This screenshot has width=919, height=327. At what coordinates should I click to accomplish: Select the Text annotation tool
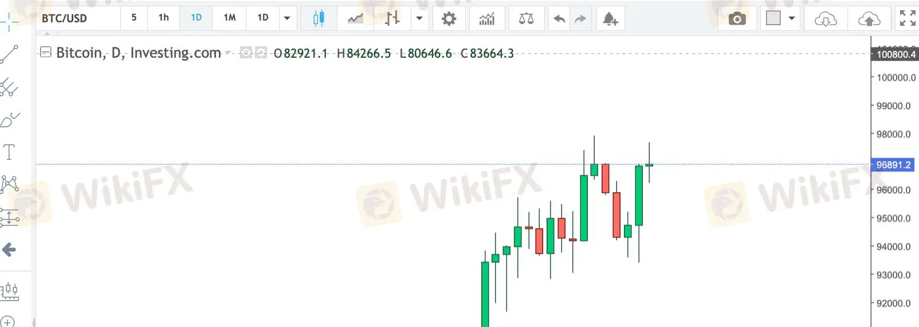pos(9,152)
